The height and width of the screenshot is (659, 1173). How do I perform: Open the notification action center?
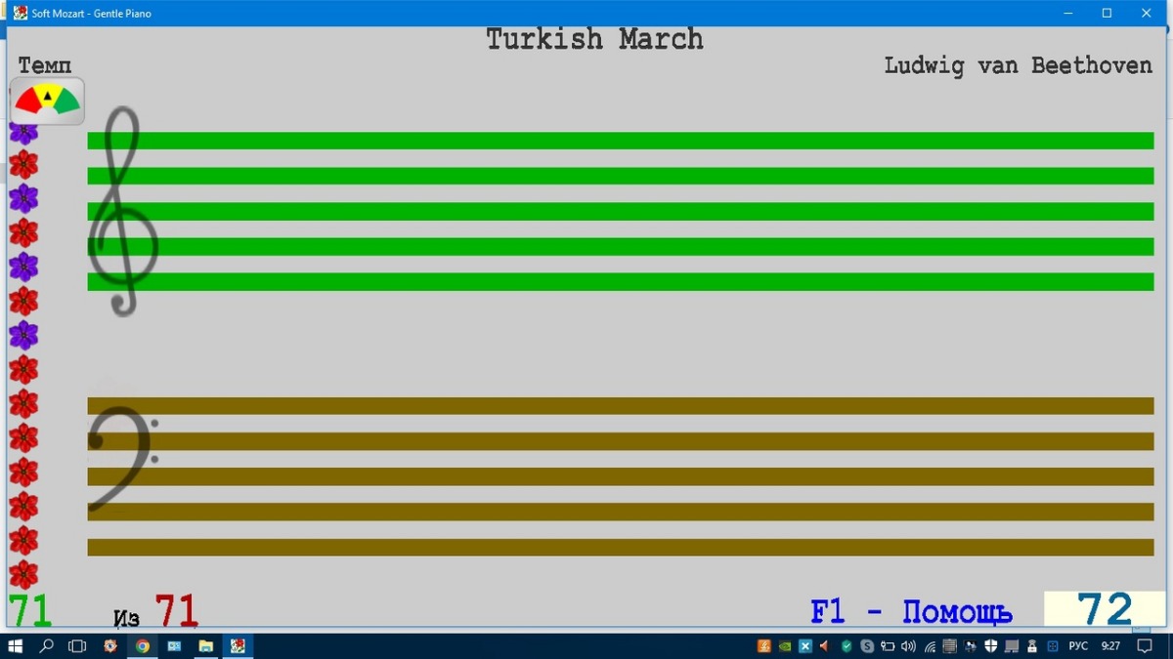coord(1145,646)
